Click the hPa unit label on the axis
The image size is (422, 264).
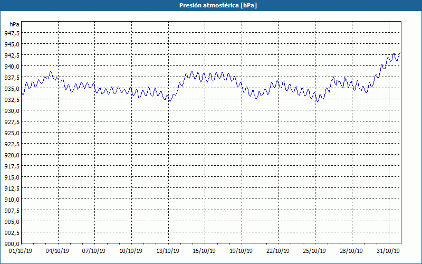click(14, 24)
